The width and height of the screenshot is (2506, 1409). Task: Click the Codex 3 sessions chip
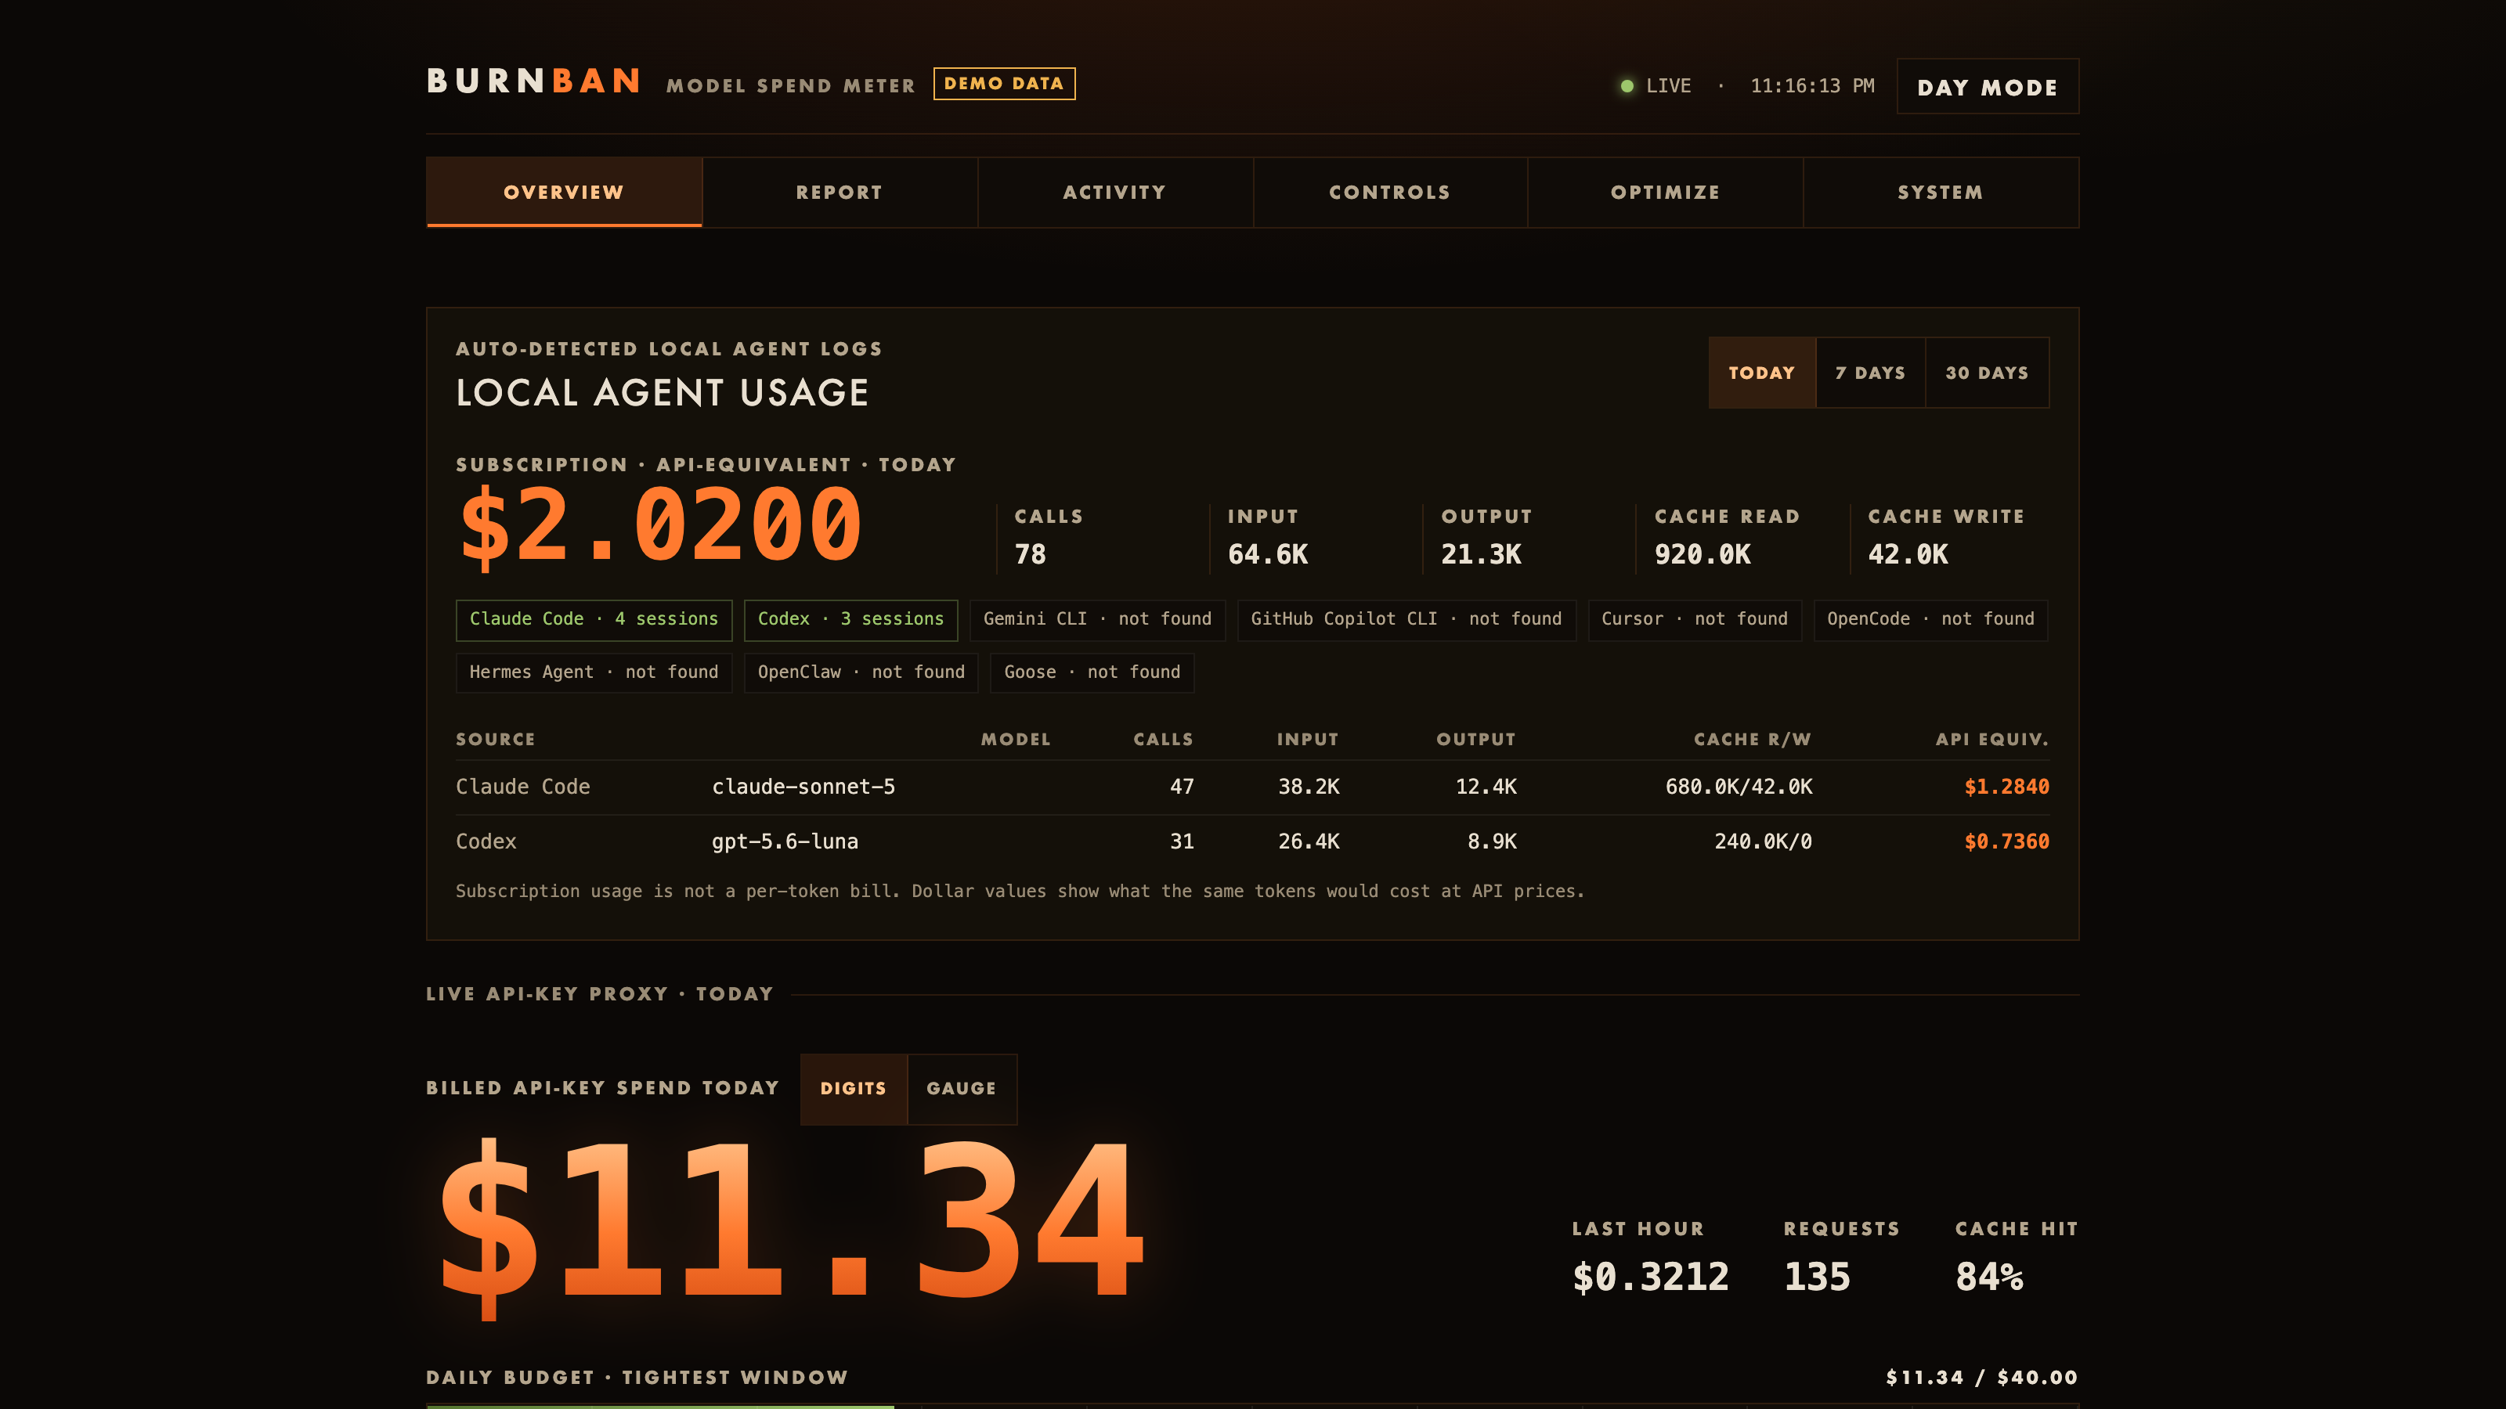850,619
